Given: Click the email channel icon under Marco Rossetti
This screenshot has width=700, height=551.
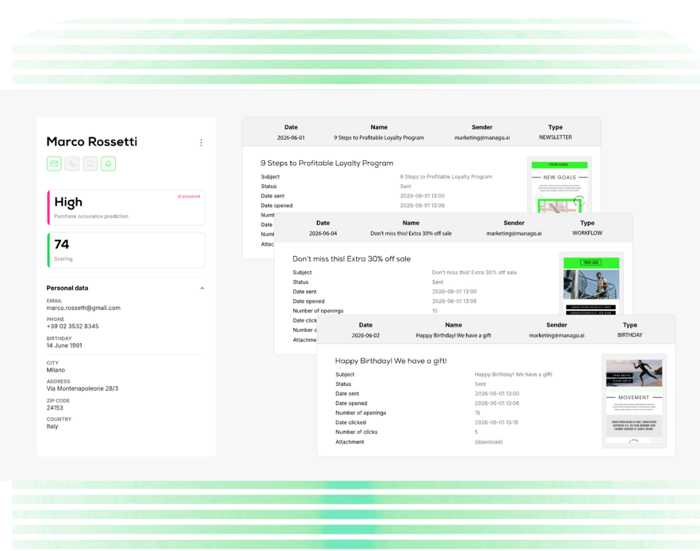Looking at the screenshot, I should tap(54, 164).
